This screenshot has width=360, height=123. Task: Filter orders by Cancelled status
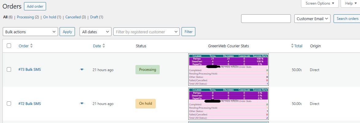click(73, 17)
